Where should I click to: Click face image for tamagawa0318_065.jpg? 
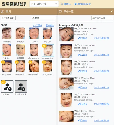pyautogui.click(x=66, y=116)
